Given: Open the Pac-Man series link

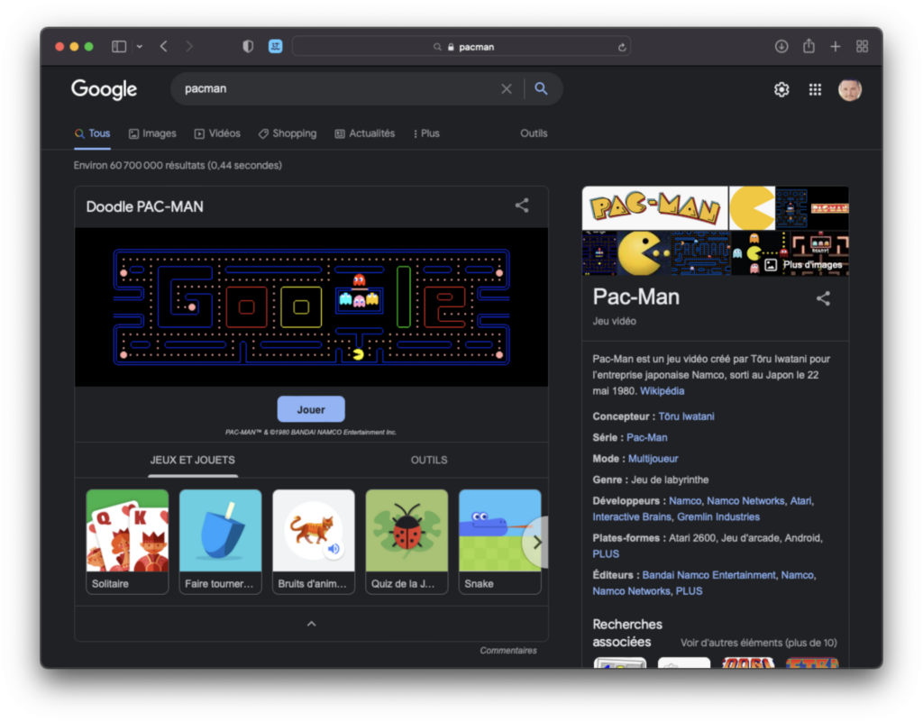Looking at the screenshot, I should point(647,437).
